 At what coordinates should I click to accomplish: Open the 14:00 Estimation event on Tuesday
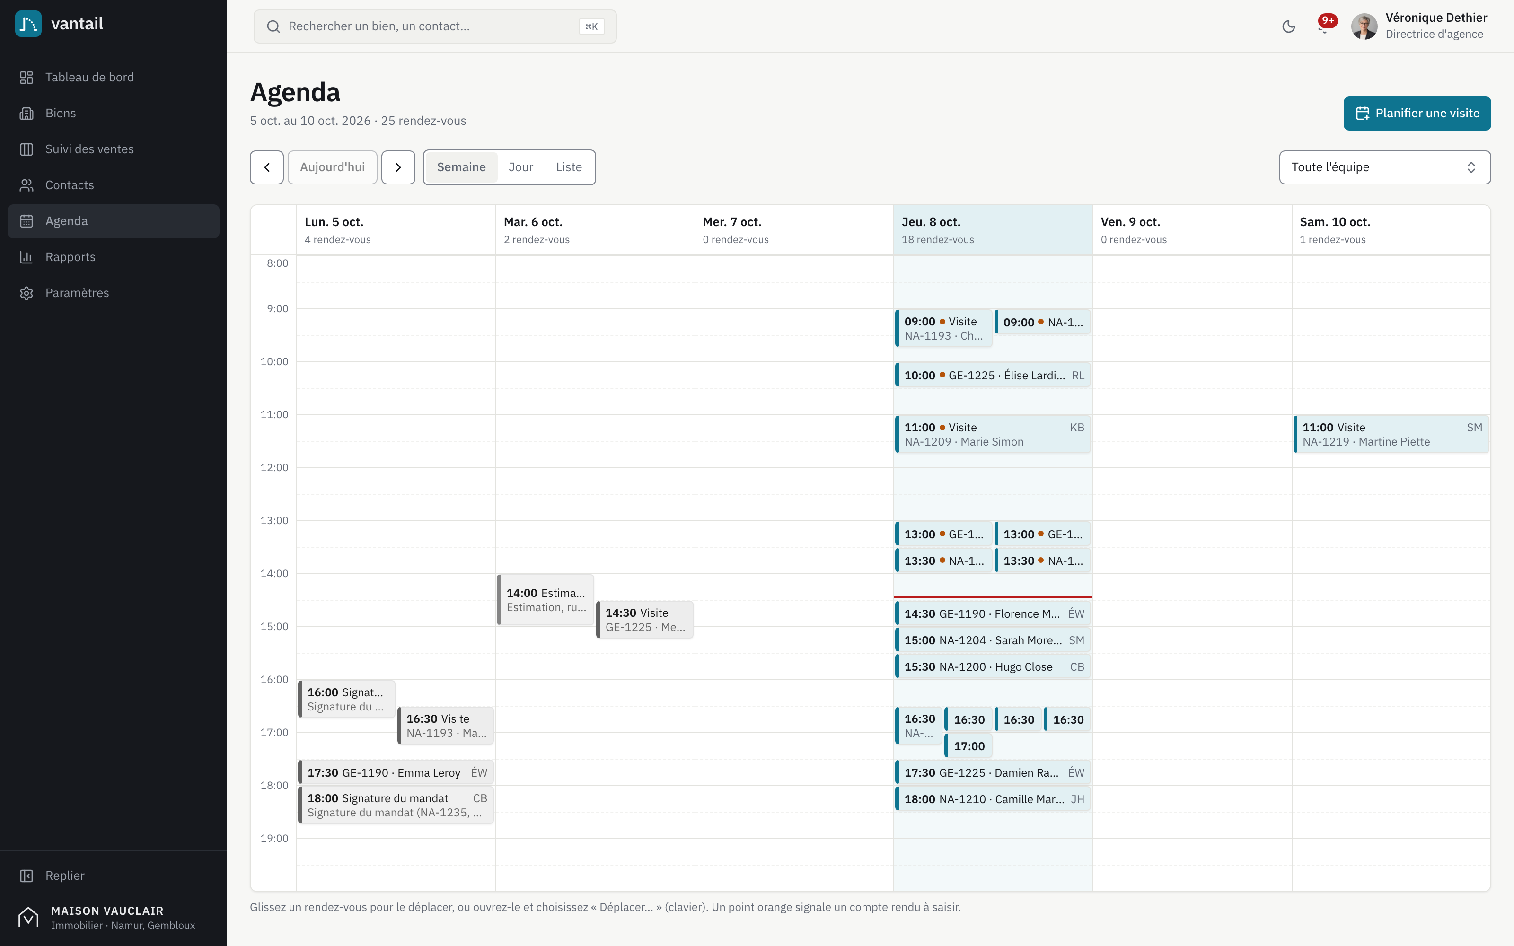click(x=546, y=600)
